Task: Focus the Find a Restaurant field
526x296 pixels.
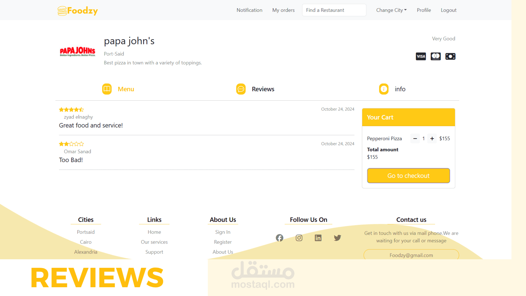Action: pos(334,10)
